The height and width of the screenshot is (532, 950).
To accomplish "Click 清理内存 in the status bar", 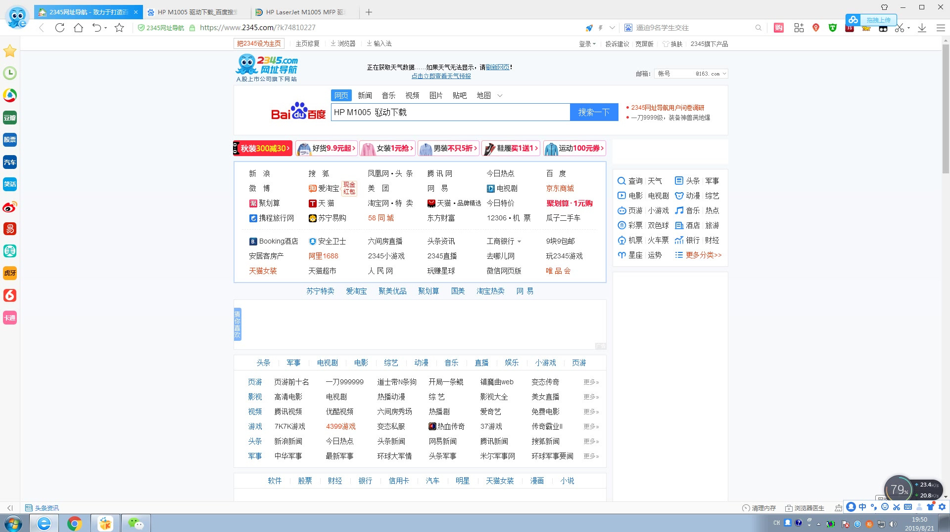I will pos(759,508).
